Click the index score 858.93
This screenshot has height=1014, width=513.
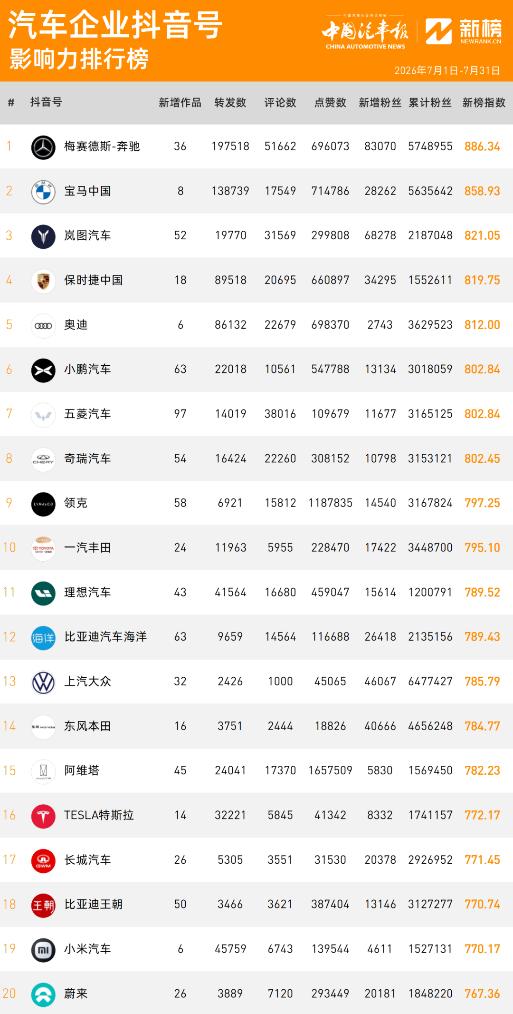pos(482,191)
